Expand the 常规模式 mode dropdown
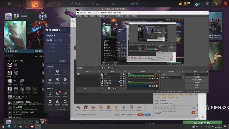Screen dimensions: 229x129 51,36
